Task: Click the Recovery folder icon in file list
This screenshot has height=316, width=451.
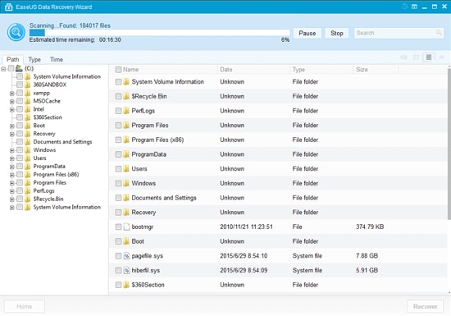Action: click(126, 213)
